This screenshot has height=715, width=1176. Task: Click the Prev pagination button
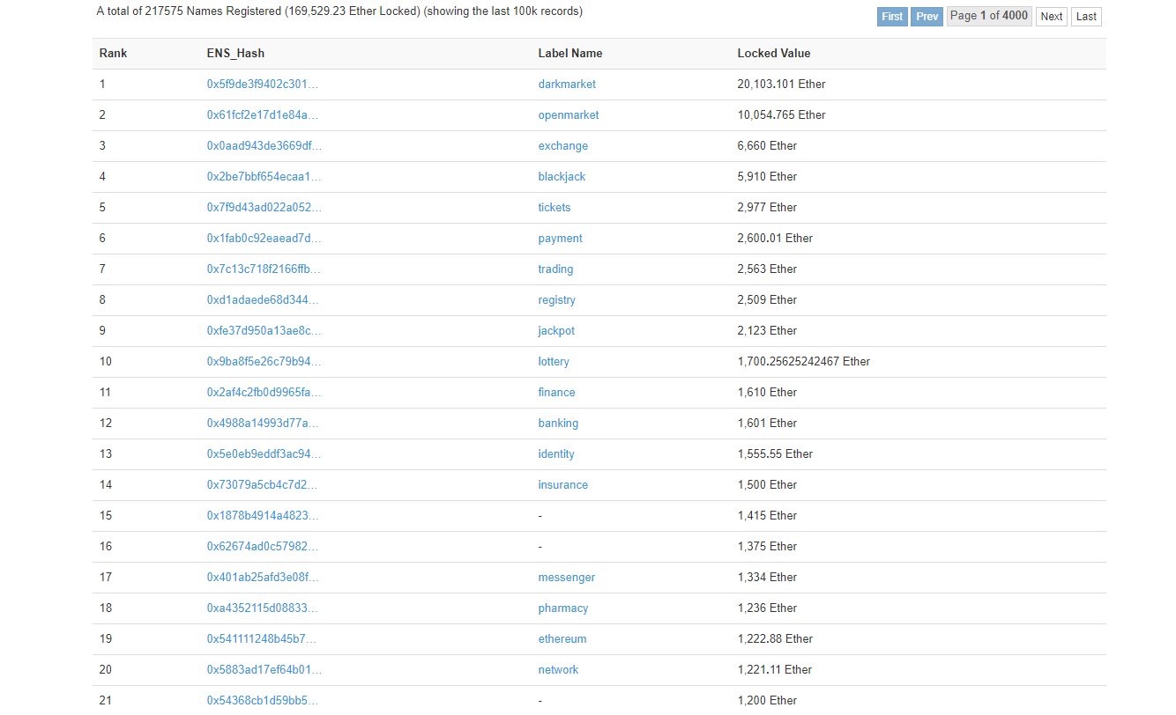pos(927,17)
